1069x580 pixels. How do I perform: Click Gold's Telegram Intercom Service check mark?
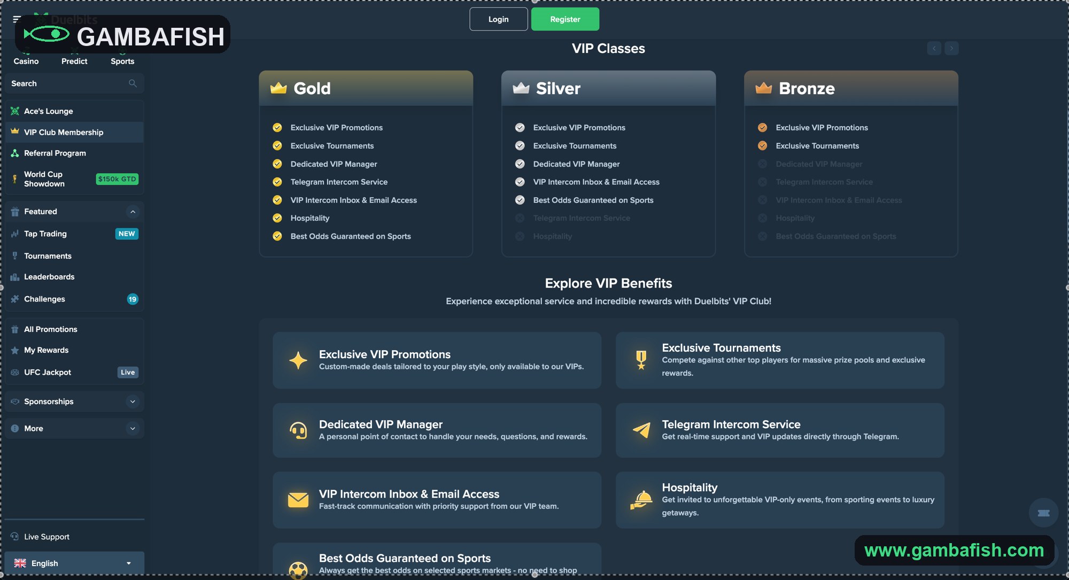[277, 182]
